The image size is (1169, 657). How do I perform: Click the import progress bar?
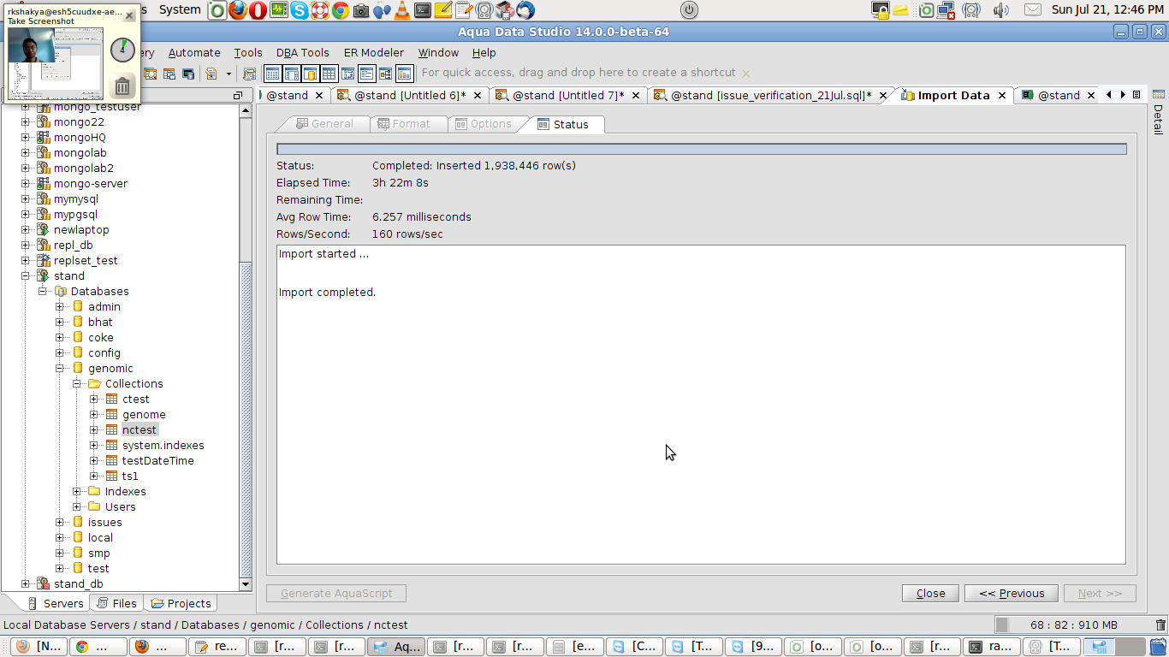point(702,149)
